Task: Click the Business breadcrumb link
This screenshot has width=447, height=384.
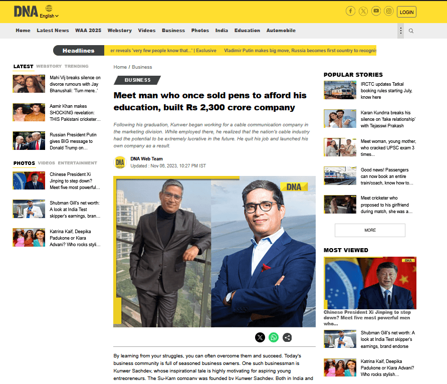Action: click(142, 67)
